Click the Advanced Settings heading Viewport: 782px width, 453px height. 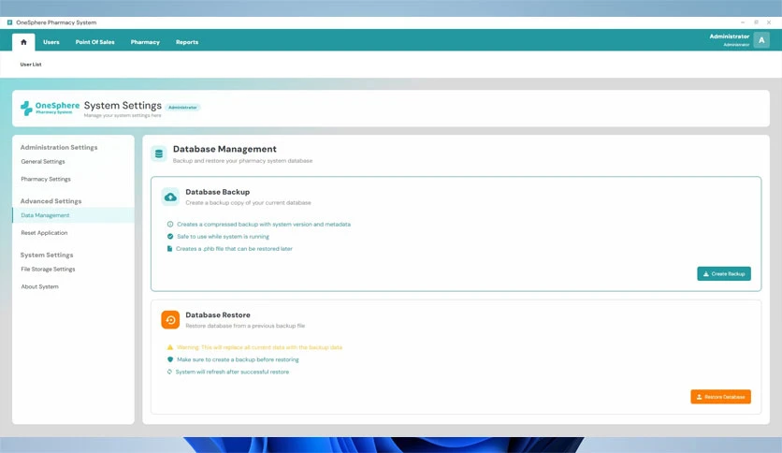click(x=51, y=201)
